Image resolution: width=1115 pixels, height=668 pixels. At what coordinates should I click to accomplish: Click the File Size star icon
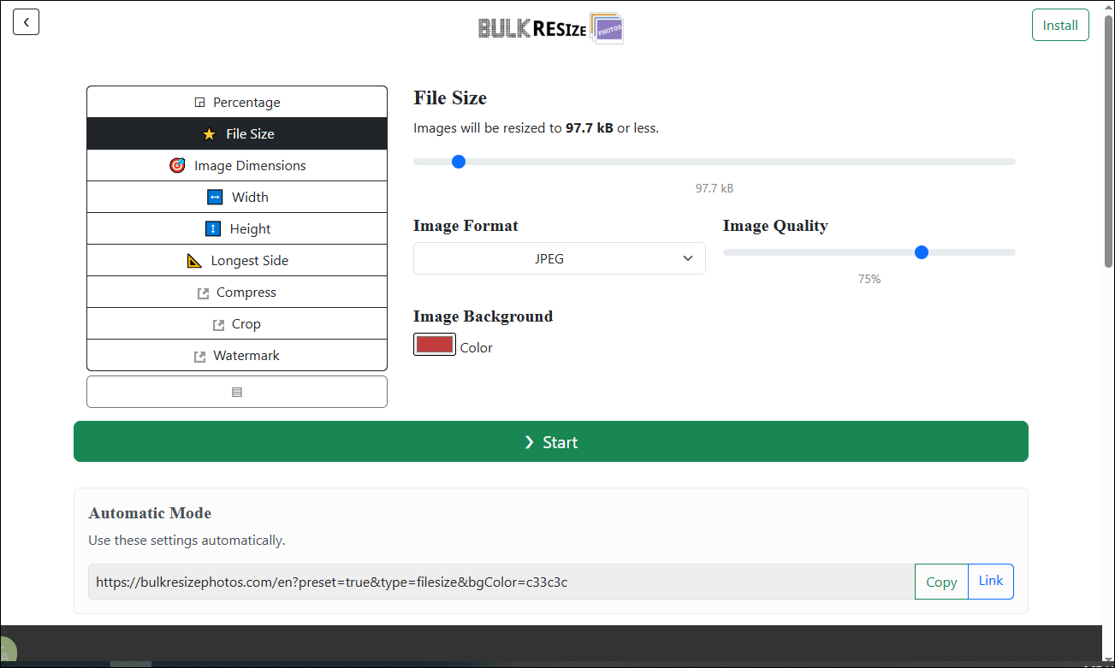pos(209,133)
